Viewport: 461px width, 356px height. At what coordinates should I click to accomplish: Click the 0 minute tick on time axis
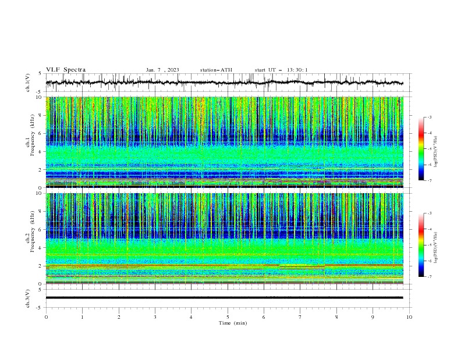46,317
